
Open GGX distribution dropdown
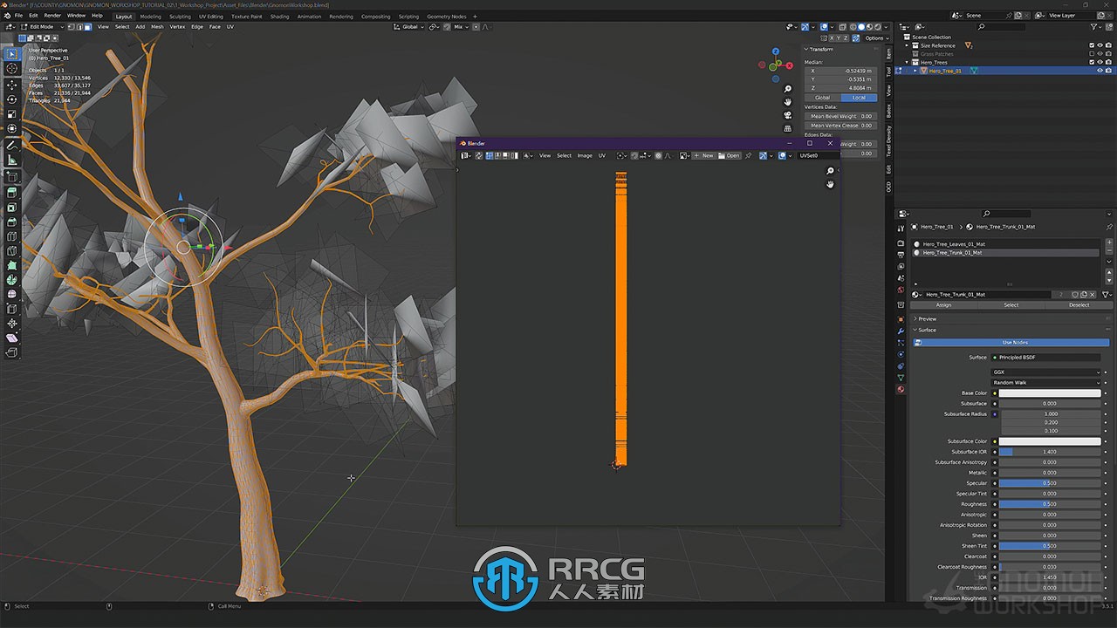point(1047,372)
